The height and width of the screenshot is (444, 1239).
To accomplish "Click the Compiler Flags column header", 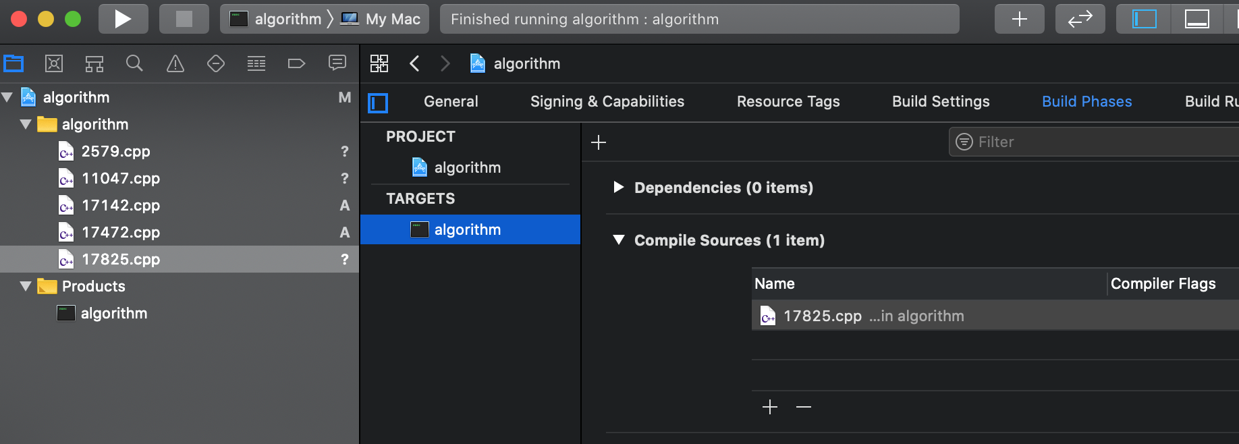I will point(1174,283).
